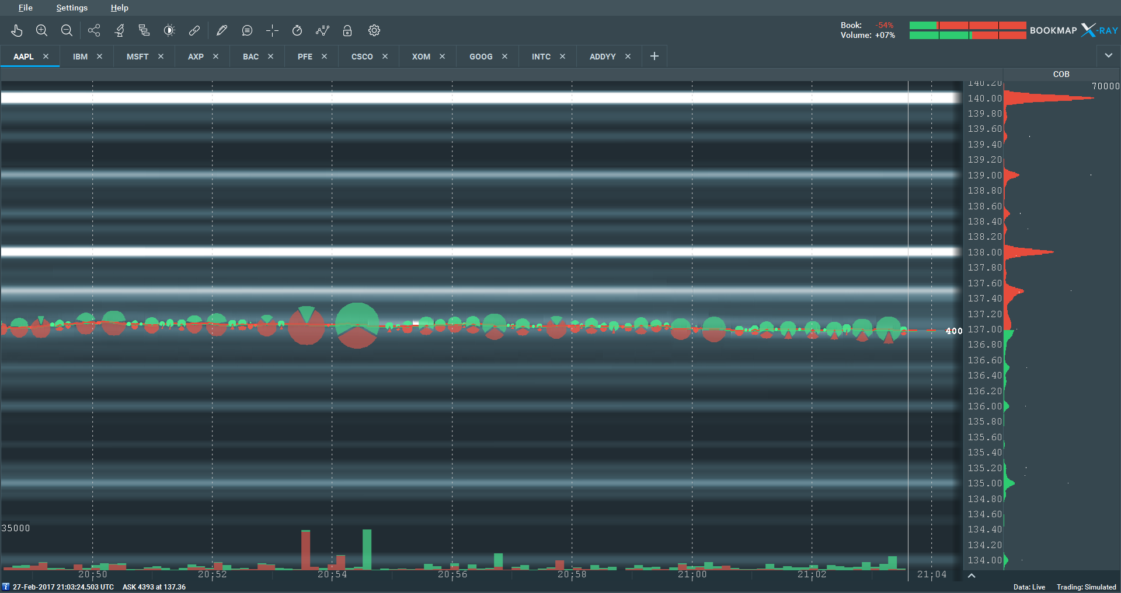This screenshot has height=593, width=1121.
Task: Open the COB column header
Action: coord(1061,74)
